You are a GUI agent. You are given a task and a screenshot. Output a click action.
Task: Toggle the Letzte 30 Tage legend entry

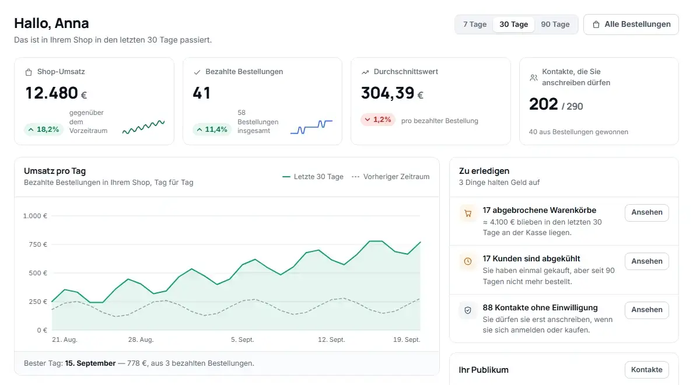click(x=313, y=177)
